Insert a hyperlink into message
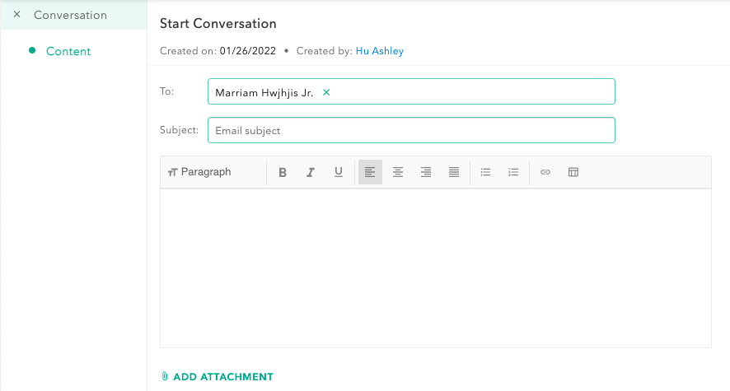The height and width of the screenshot is (391, 730). 545,172
